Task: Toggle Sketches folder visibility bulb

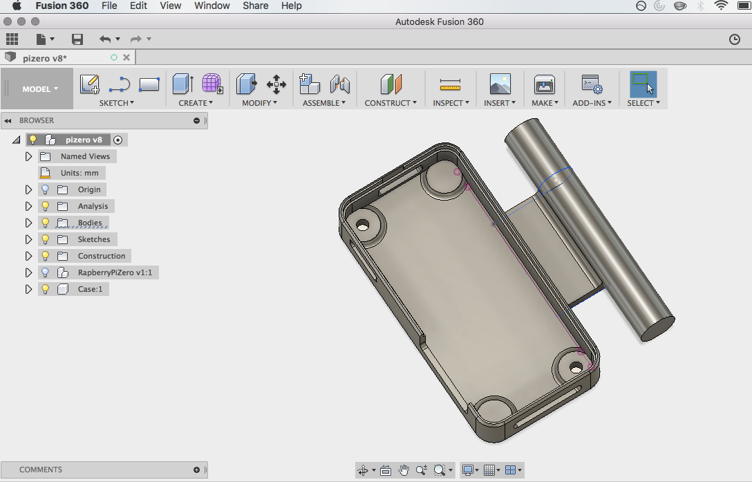Action: click(45, 239)
